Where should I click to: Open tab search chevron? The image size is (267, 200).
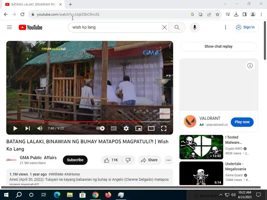pos(225,4)
